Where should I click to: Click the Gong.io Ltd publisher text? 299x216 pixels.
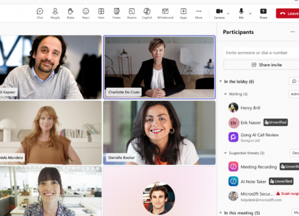coord(250,141)
